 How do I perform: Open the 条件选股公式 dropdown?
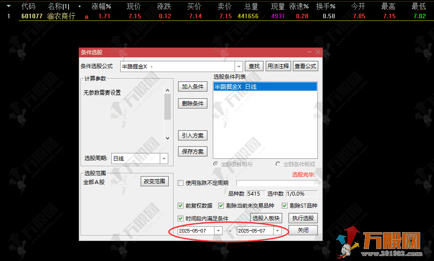pos(239,66)
